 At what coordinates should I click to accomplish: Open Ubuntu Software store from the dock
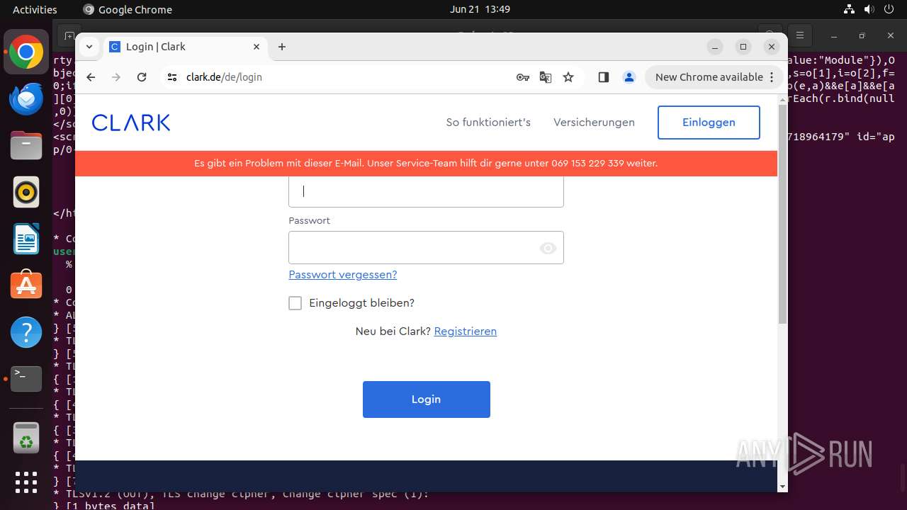tap(26, 285)
